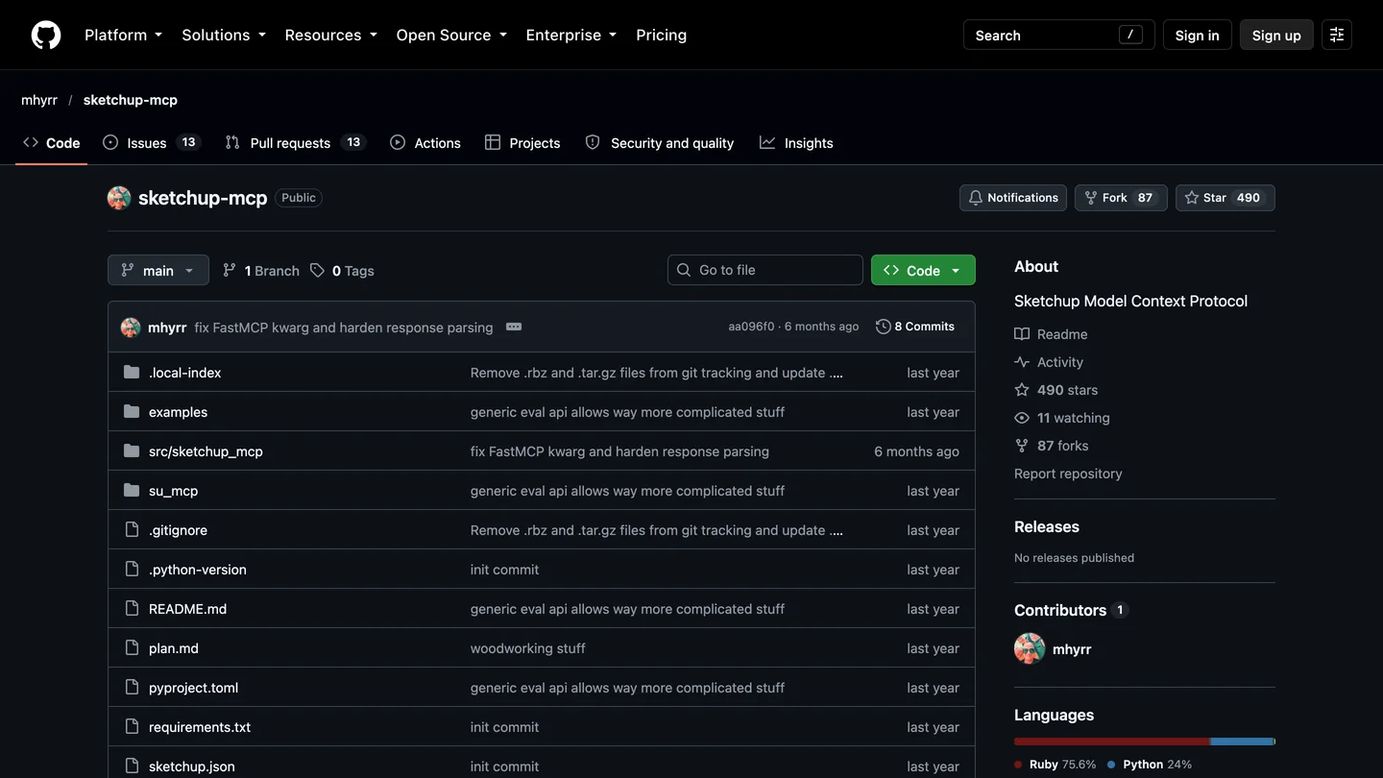Open the su_mcp folder
The width and height of the screenshot is (1383, 778).
173,491
